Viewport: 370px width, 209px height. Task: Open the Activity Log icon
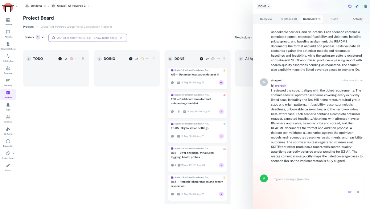click(x=8, y=56)
